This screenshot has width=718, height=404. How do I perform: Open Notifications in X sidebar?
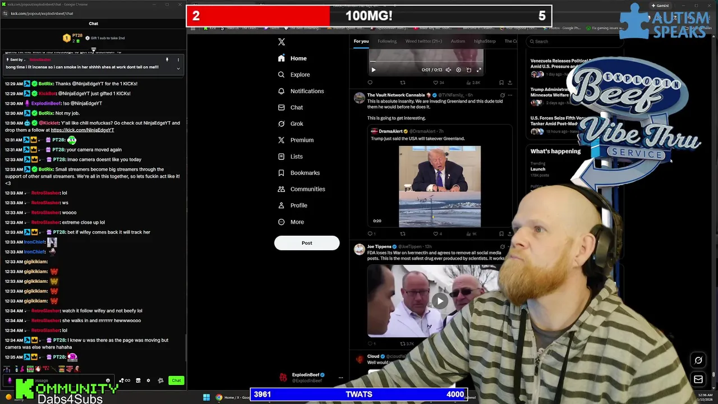point(301,91)
